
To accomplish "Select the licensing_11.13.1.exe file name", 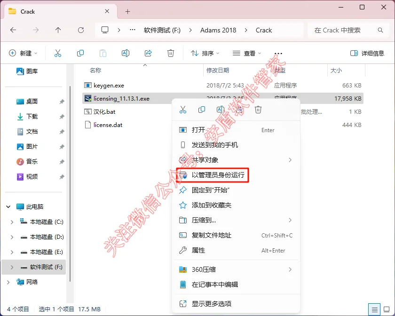I will [x=121, y=99].
